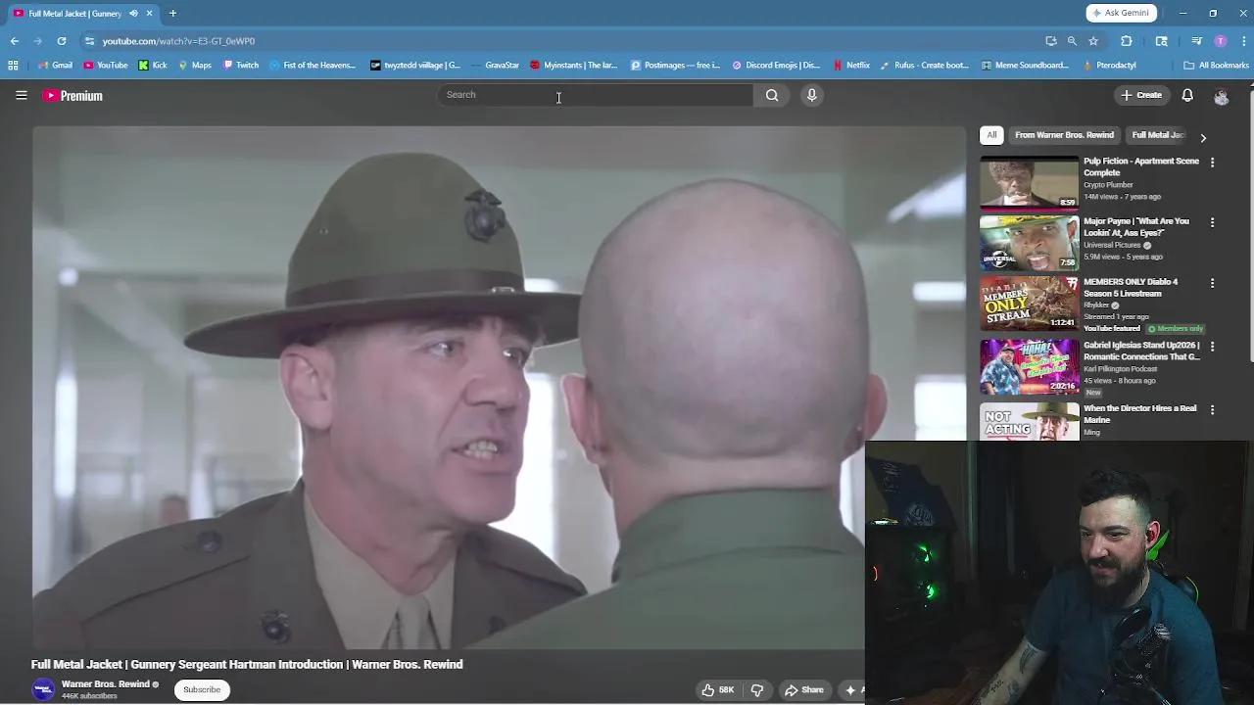Open YouTube notifications bell
The image size is (1254, 705).
coord(1187,95)
